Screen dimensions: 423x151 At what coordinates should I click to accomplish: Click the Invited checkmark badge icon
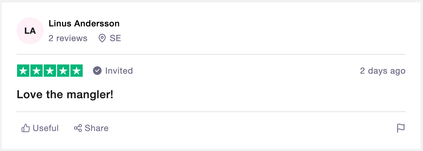point(97,71)
